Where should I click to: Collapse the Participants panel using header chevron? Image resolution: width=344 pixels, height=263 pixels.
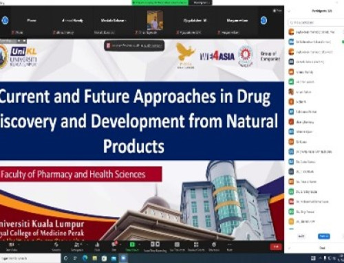(289, 11)
